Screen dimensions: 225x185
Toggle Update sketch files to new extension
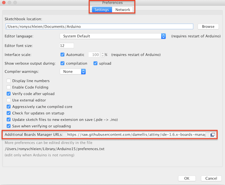click(9, 120)
